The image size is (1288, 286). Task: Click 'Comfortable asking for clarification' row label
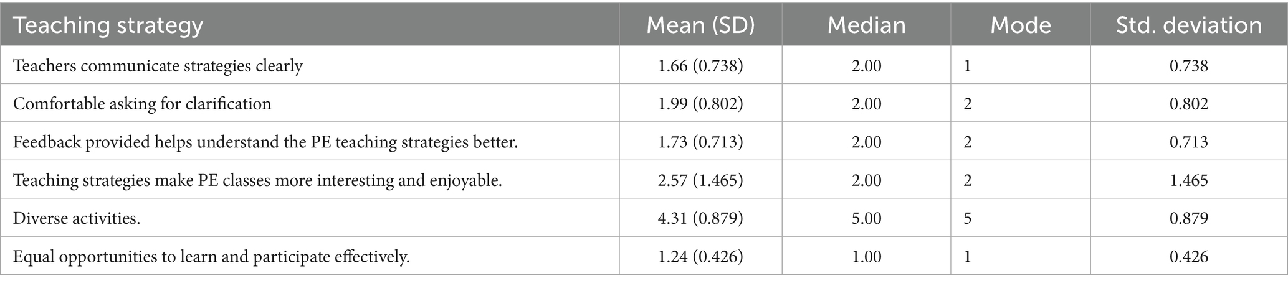[x=142, y=103]
